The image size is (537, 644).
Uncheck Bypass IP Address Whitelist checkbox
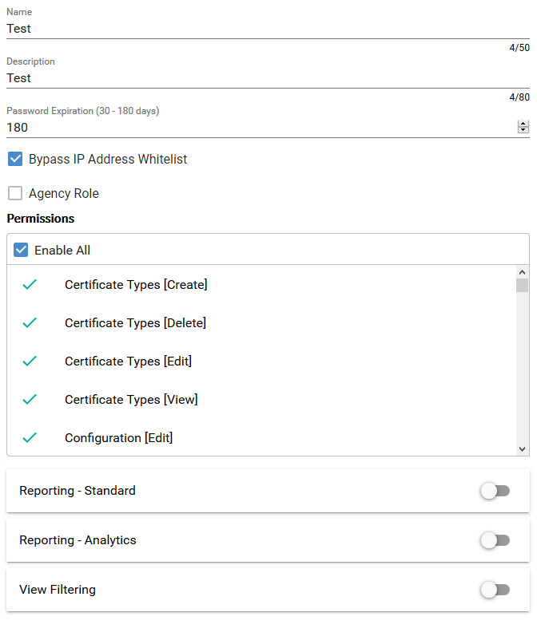(15, 160)
